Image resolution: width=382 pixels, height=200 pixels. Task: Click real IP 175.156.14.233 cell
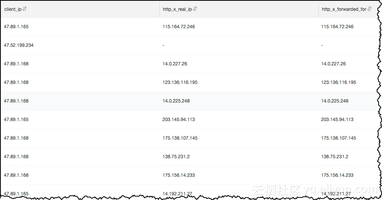coord(179,175)
